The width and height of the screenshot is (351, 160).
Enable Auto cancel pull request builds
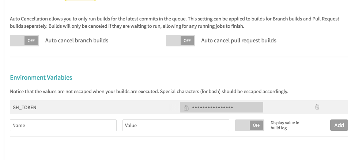point(180,41)
